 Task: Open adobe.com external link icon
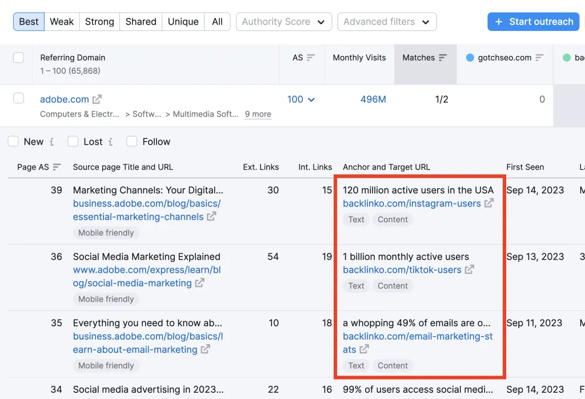97,99
